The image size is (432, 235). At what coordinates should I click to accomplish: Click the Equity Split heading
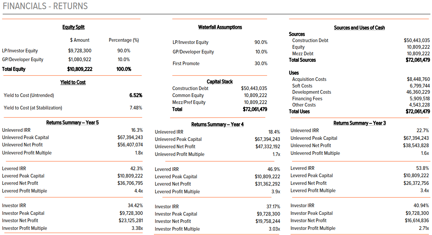[73, 27]
